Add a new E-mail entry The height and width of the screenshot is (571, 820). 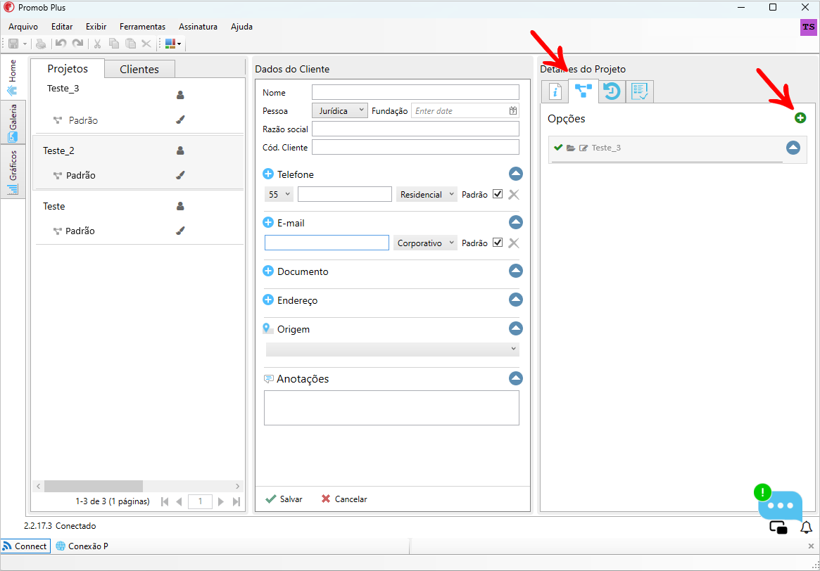click(268, 222)
